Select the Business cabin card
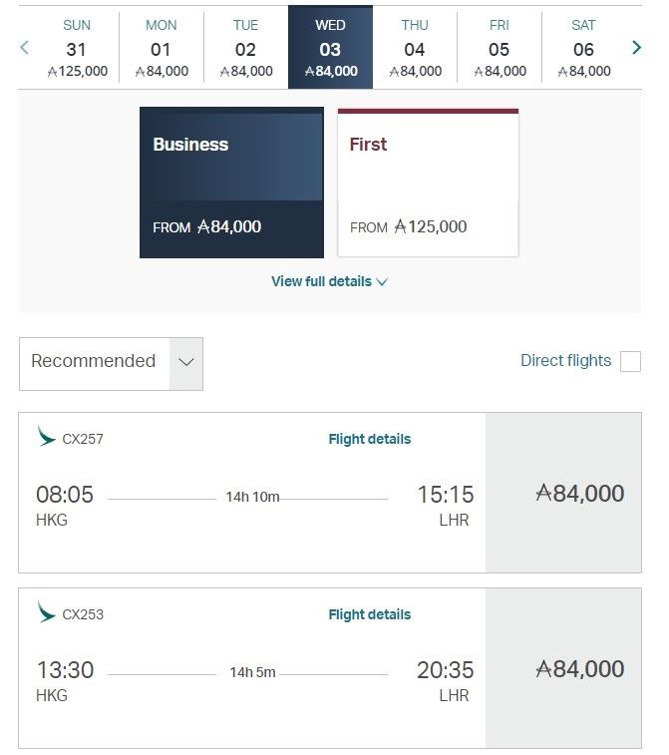Viewport: 669px width, 755px height. (231, 183)
